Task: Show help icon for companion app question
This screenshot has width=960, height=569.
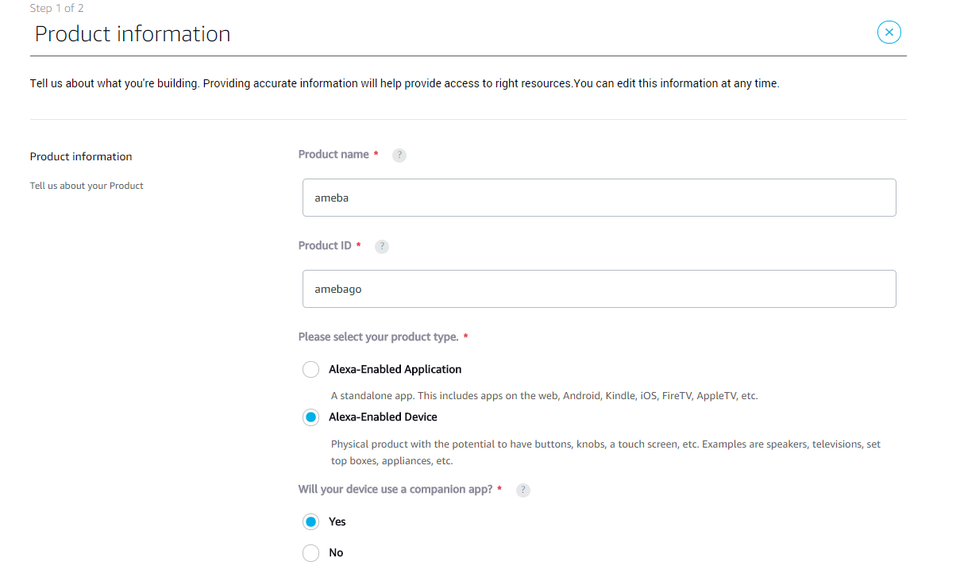Action: pyautogui.click(x=522, y=490)
